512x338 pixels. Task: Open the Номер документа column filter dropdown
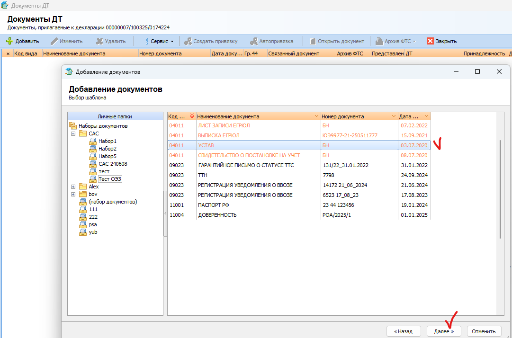(x=393, y=116)
